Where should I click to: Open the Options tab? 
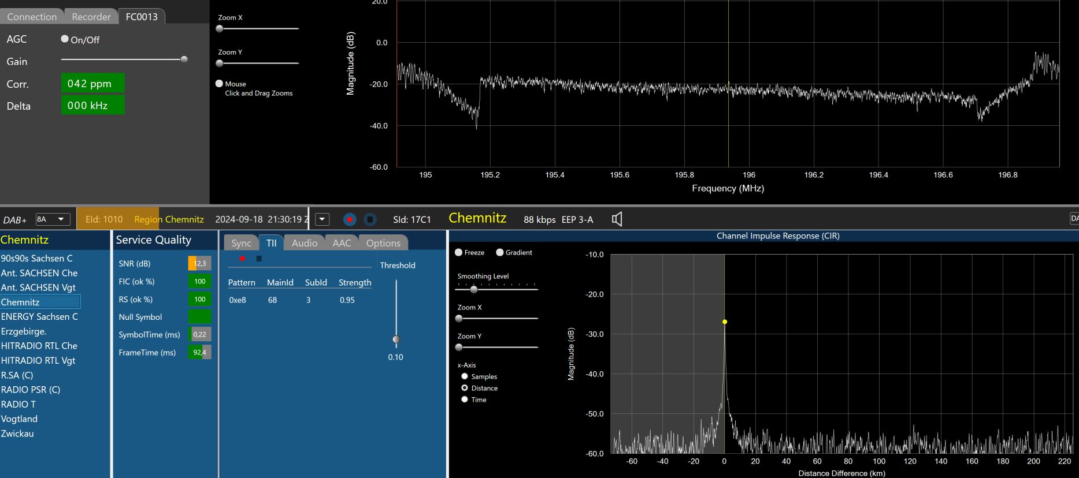coord(383,243)
